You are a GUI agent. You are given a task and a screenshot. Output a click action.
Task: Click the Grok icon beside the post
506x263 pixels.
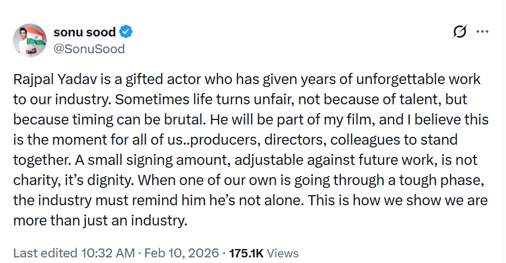point(459,32)
